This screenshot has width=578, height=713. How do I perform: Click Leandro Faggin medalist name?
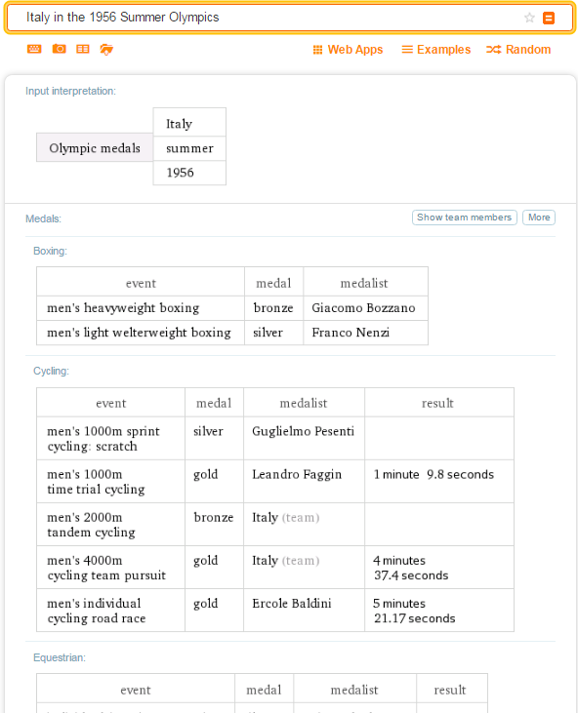click(296, 474)
